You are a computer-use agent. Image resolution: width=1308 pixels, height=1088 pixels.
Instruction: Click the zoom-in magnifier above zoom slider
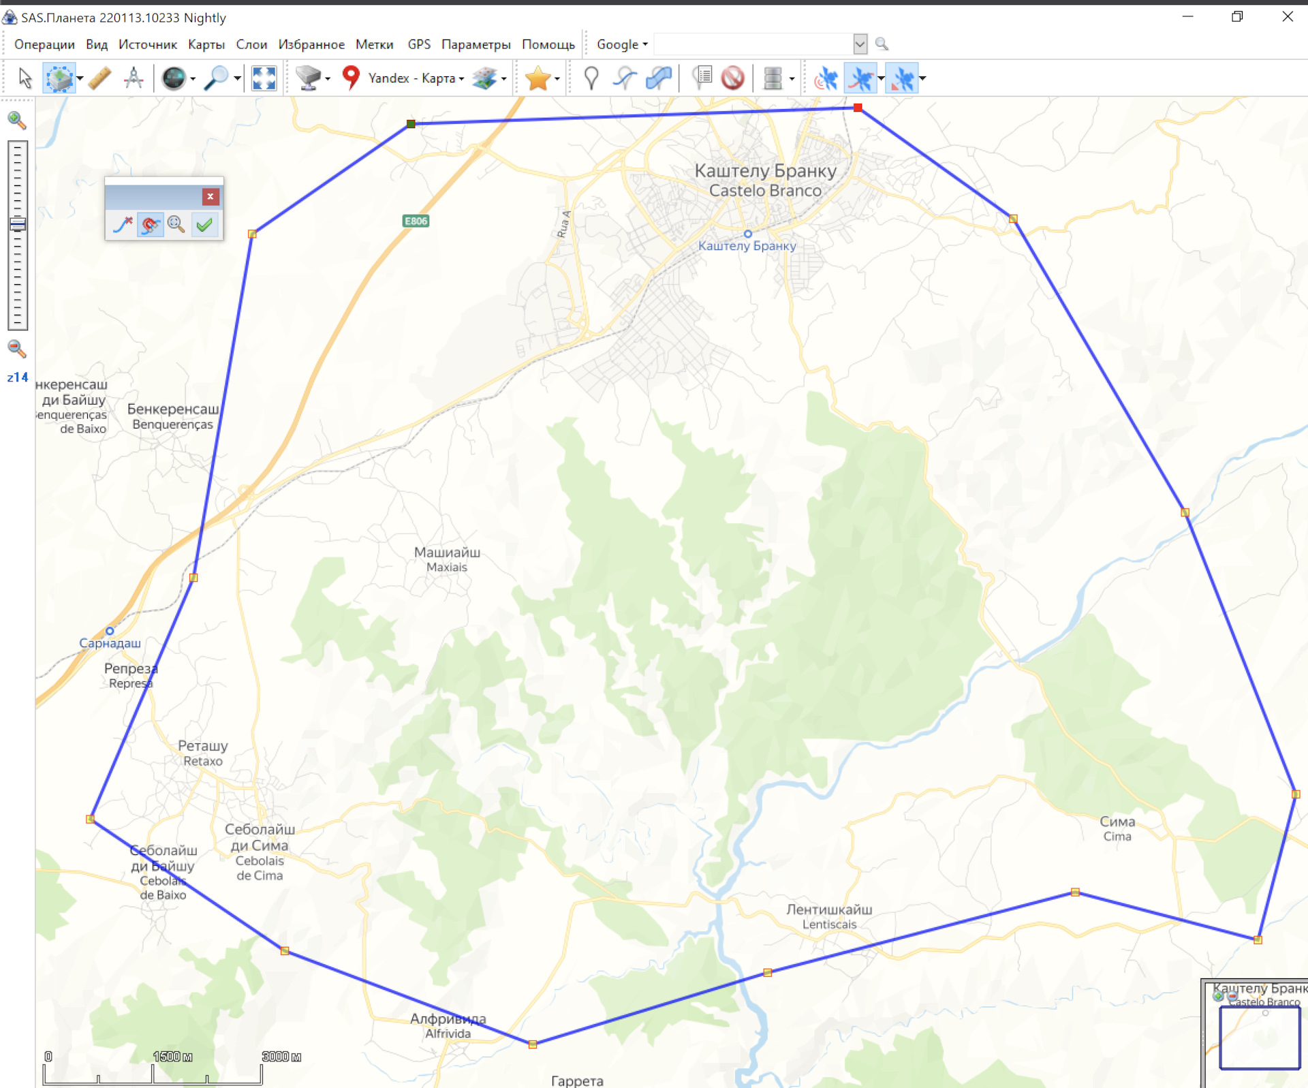tap(16, 121)
